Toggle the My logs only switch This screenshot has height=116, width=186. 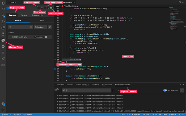[165, 91]
